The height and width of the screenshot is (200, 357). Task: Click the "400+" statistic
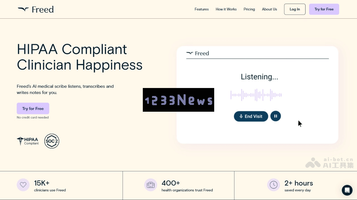click(x=171, y=183)
